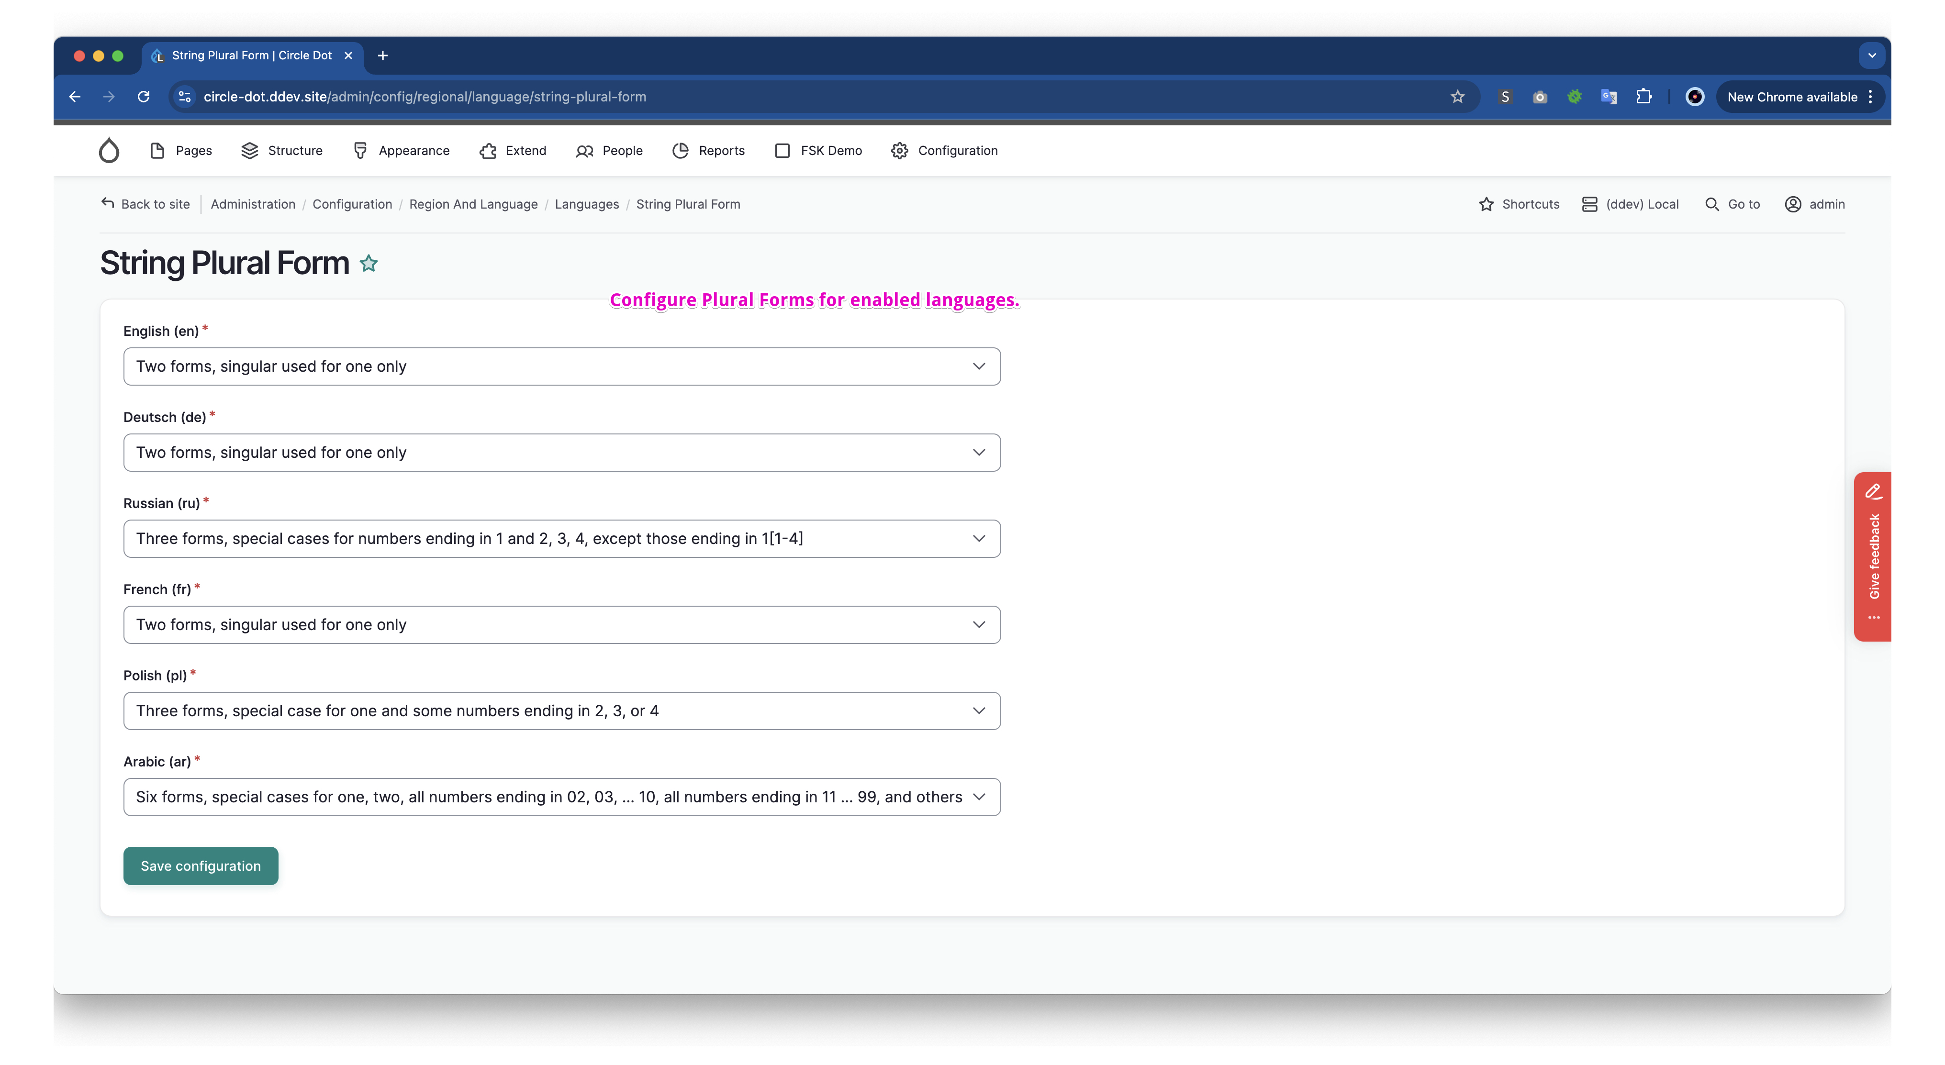Click the browser Extensions puzzle icon
Screen dimensions: 1945x1065
click(1644, 97)
